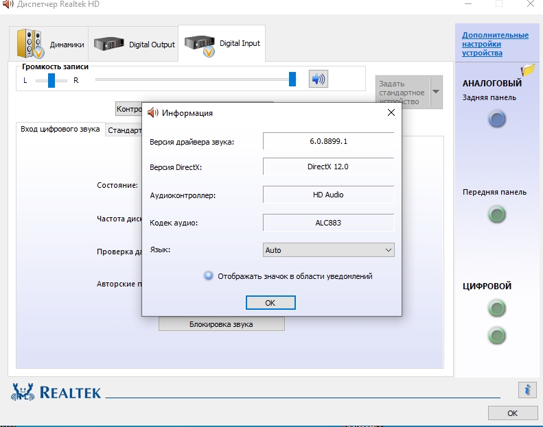543x427 pixels.
Task: Close the Информация dialog
Action: (391, 112)
